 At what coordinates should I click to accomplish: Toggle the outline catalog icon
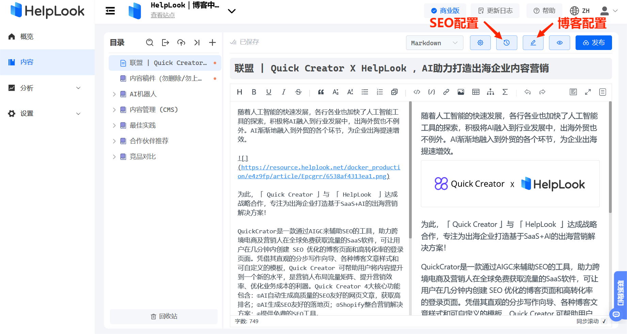(602, 92)
